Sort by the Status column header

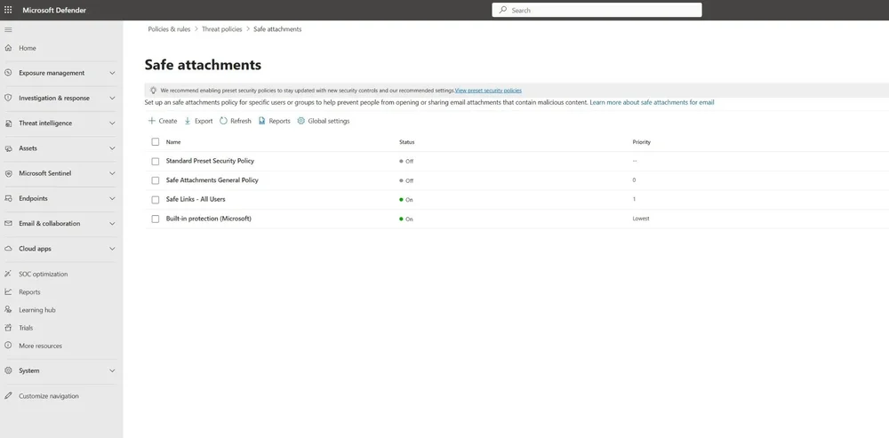(406, 142)
